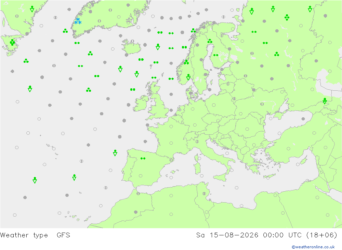Click the Sa 15-08-2026 date text
Screen dimensions: 342x250
point(227,235)
